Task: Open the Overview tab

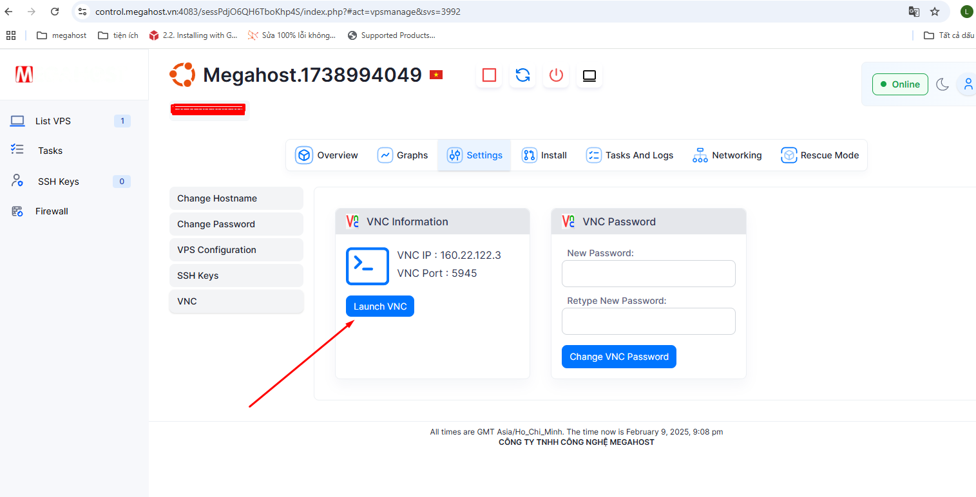Action: [x=327, y=155]
